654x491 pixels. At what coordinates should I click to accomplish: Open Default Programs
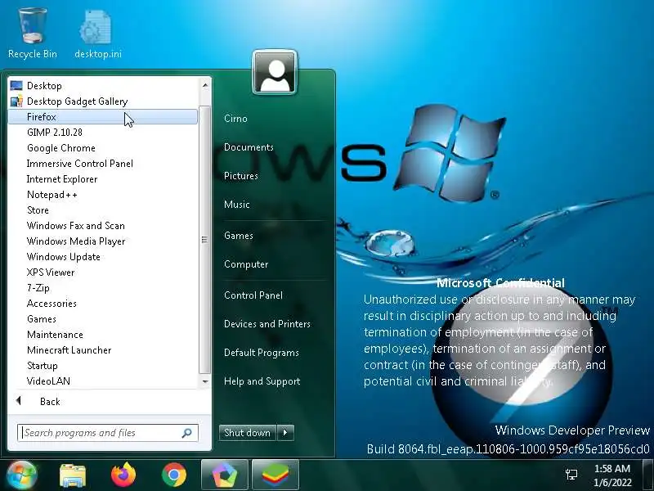(x=262, y=353)
